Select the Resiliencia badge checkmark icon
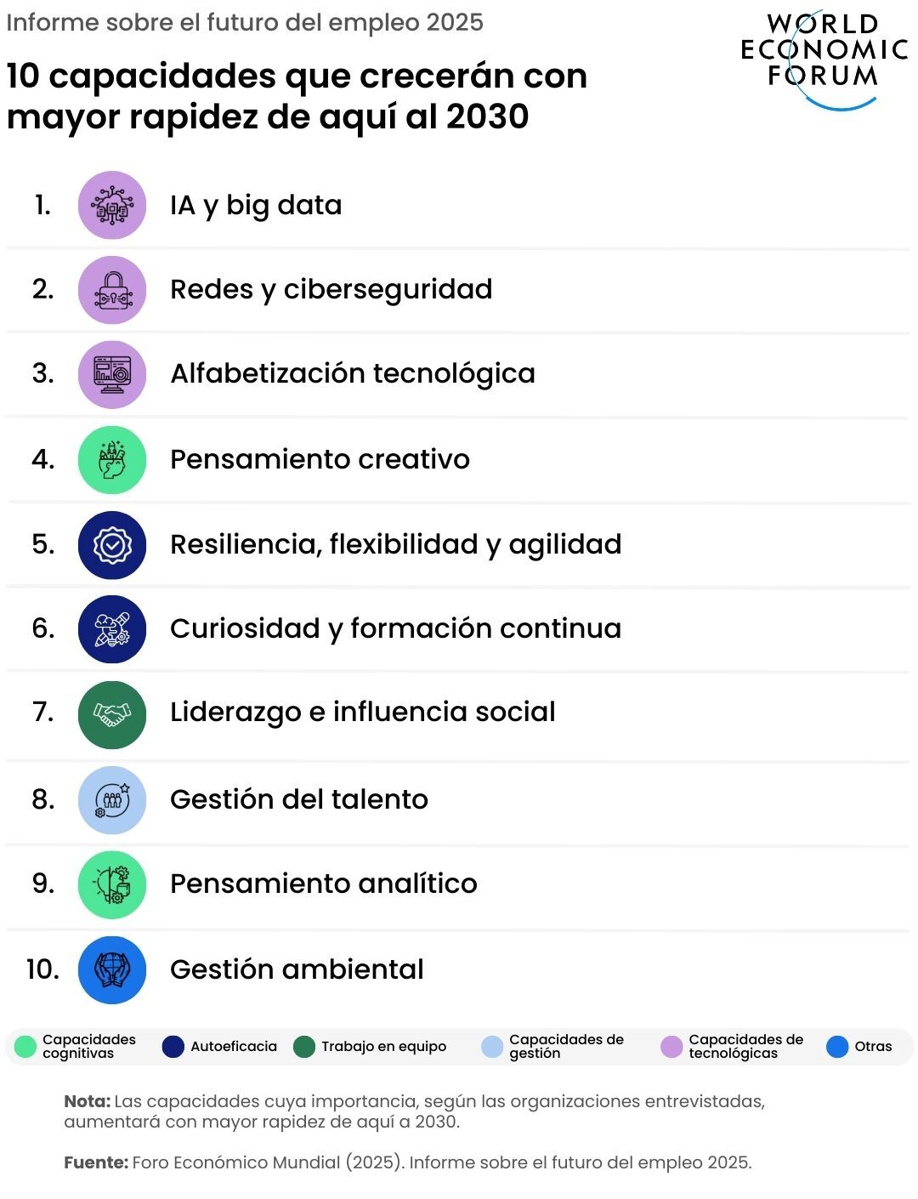Image resolution: width=918 pixels, height=1199 pixels. point(112,545)
